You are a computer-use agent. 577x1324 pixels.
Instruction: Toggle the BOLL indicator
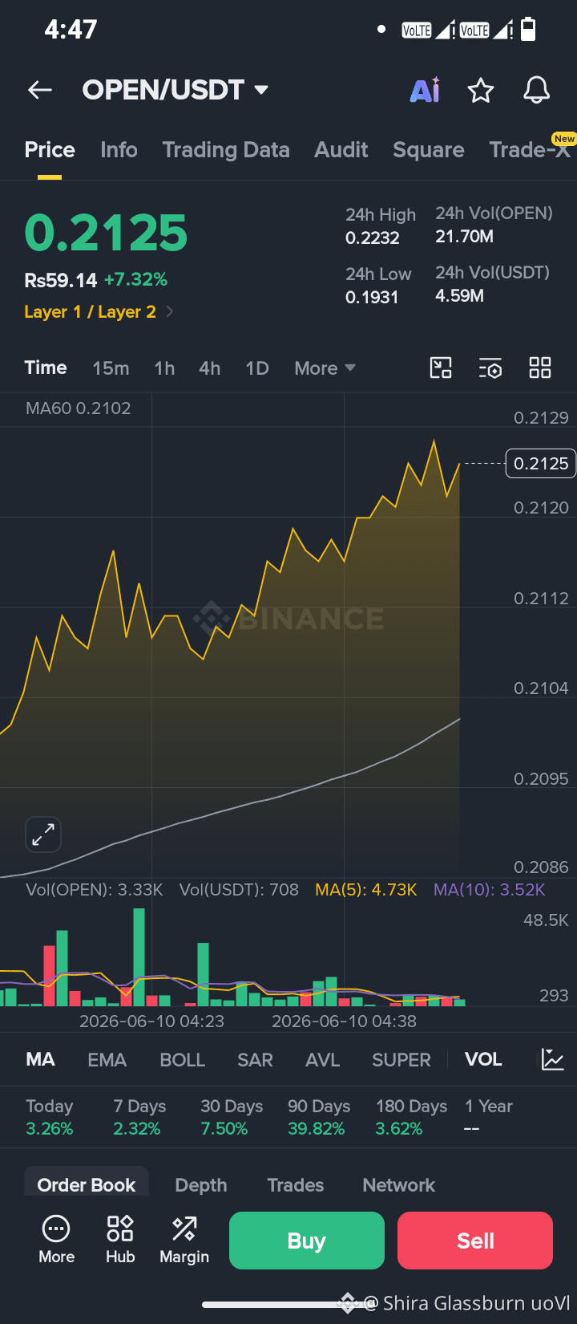pos(183,1060)
